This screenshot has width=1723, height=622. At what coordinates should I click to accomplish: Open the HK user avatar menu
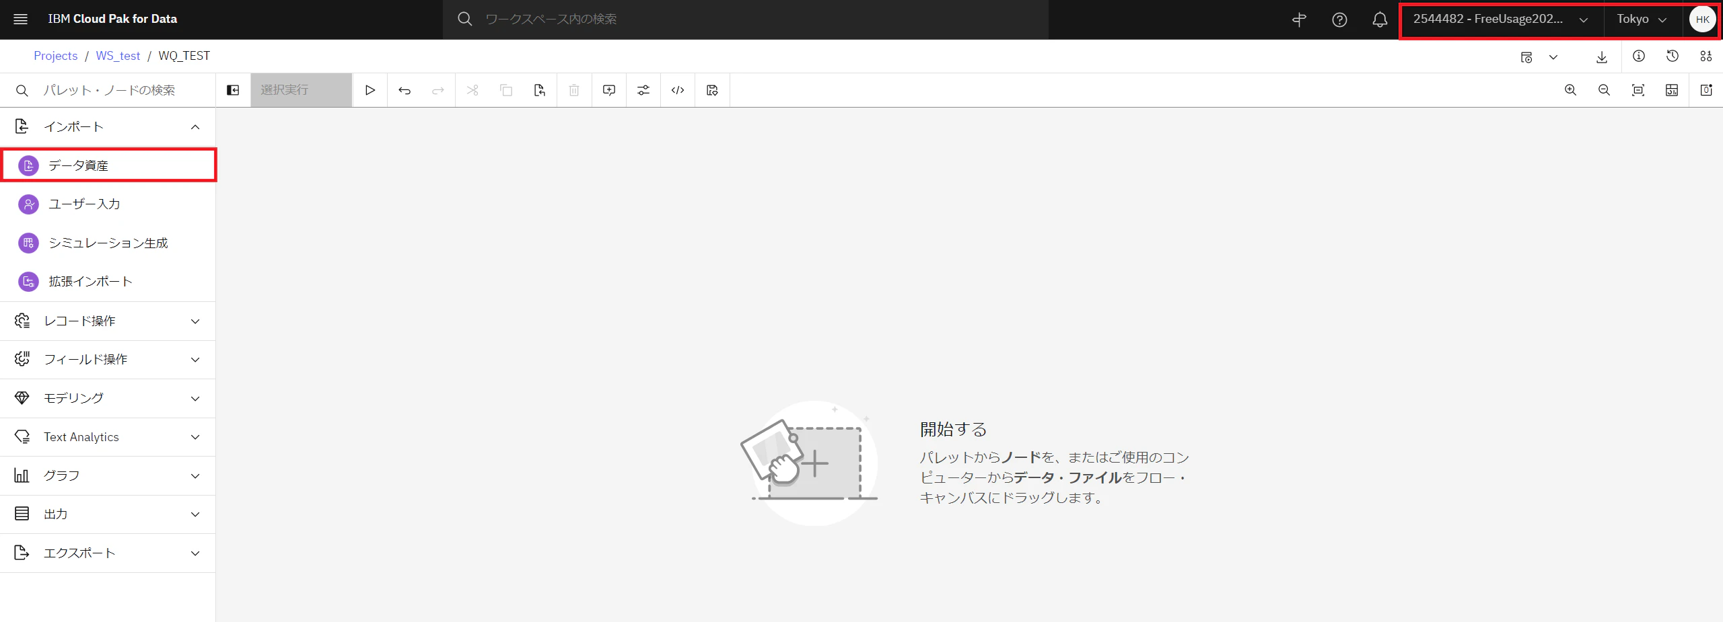[1703, 20]
